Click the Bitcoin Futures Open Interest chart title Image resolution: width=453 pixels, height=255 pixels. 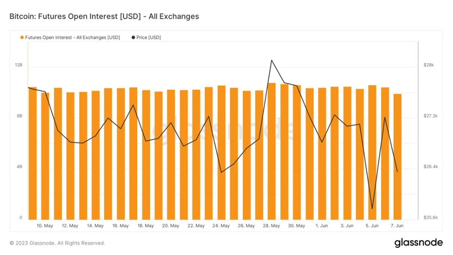click(105, 16)
